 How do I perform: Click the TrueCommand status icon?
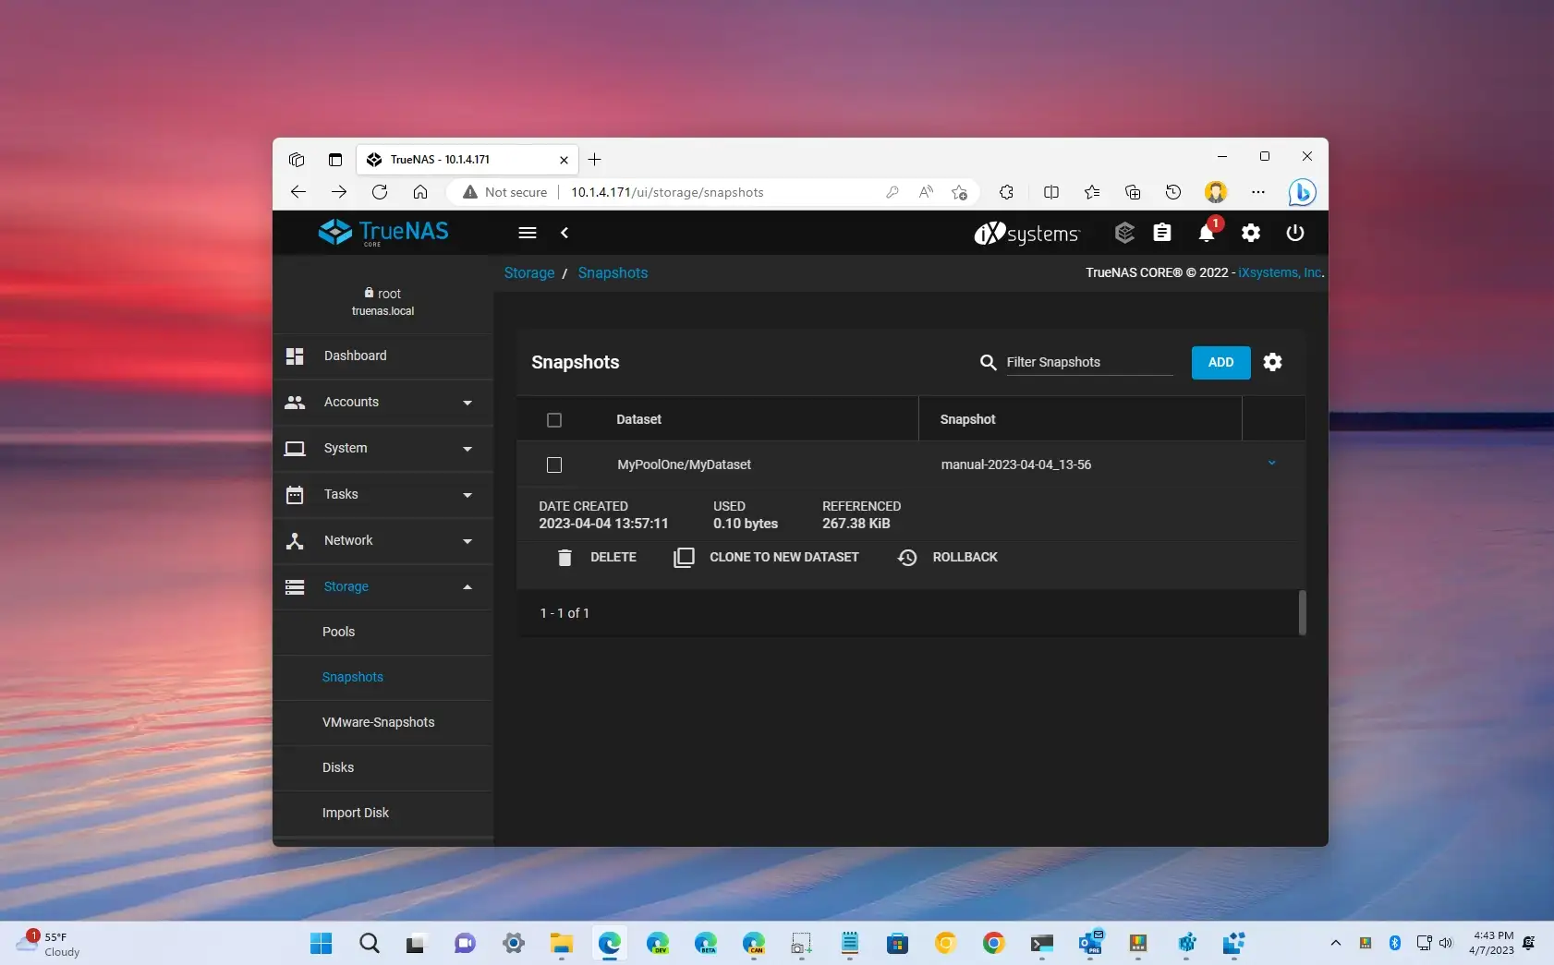pyautogui.click(x=1124, y=233)
